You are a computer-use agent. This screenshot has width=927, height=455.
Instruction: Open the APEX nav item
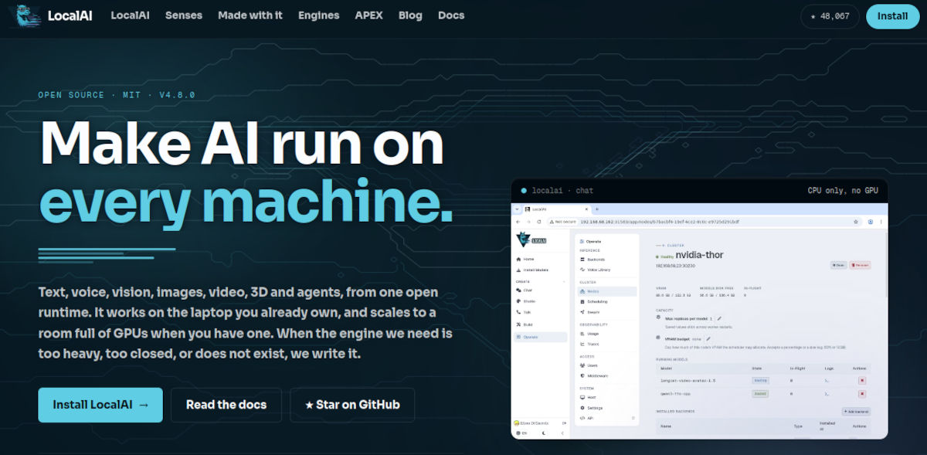click(368, 15)
